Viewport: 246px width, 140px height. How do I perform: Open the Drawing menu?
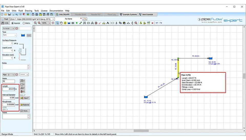pos(28,11)
